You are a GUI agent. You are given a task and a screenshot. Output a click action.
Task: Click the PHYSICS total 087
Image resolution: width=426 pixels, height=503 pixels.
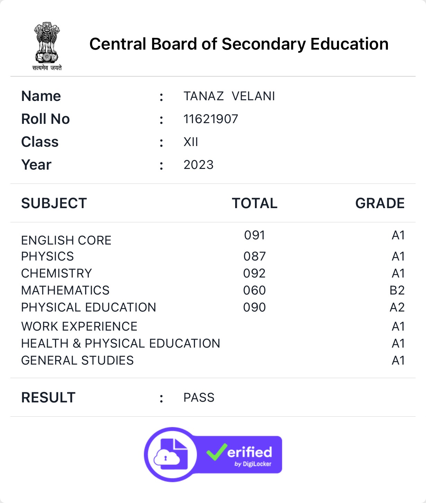coord(255,256)
